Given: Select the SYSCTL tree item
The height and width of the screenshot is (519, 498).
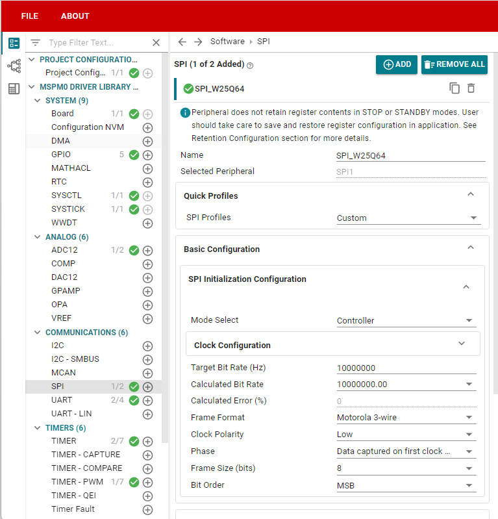Looking at the screenshot, I should coord(66,196).
